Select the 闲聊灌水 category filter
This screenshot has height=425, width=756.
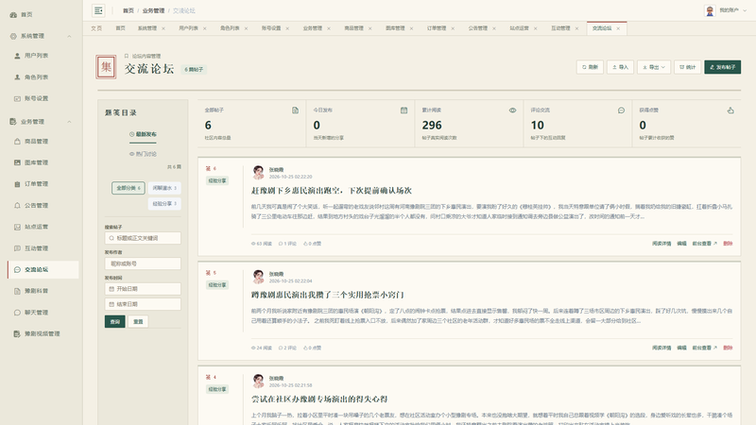(164, 188)
